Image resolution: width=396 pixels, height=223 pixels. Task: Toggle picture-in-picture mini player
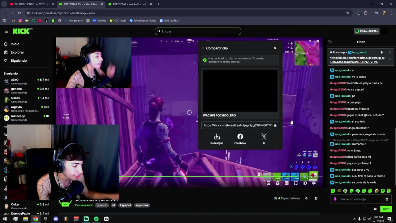click(x=269, y=183)
